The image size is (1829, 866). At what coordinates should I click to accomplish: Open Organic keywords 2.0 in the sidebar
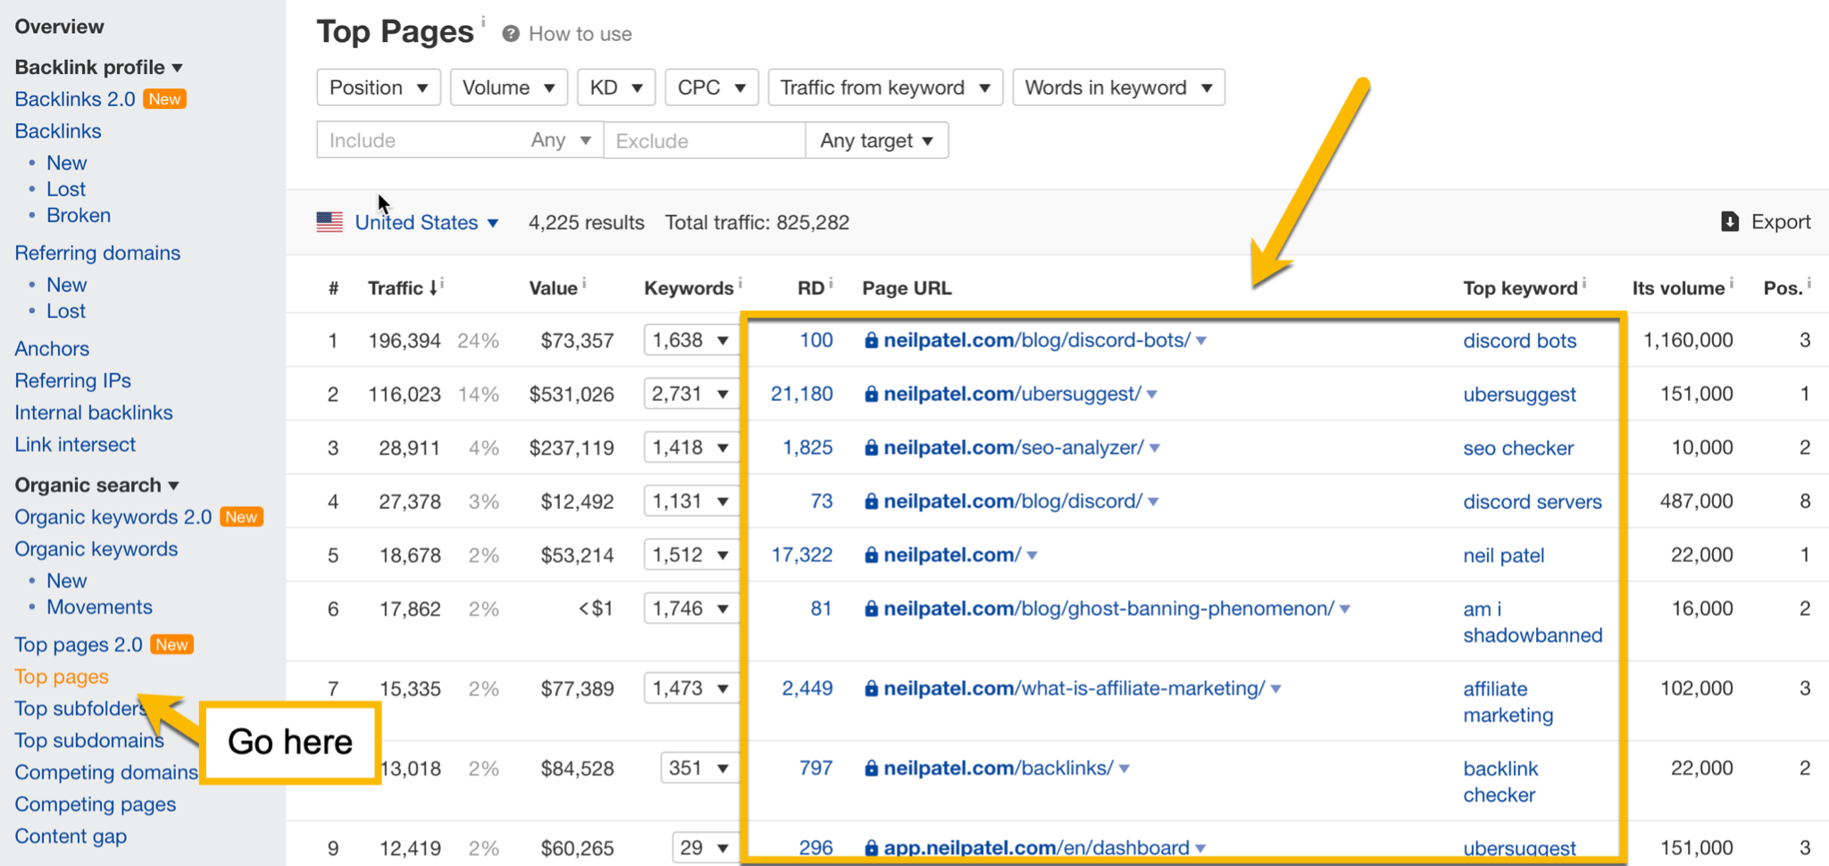pos(113,517)
